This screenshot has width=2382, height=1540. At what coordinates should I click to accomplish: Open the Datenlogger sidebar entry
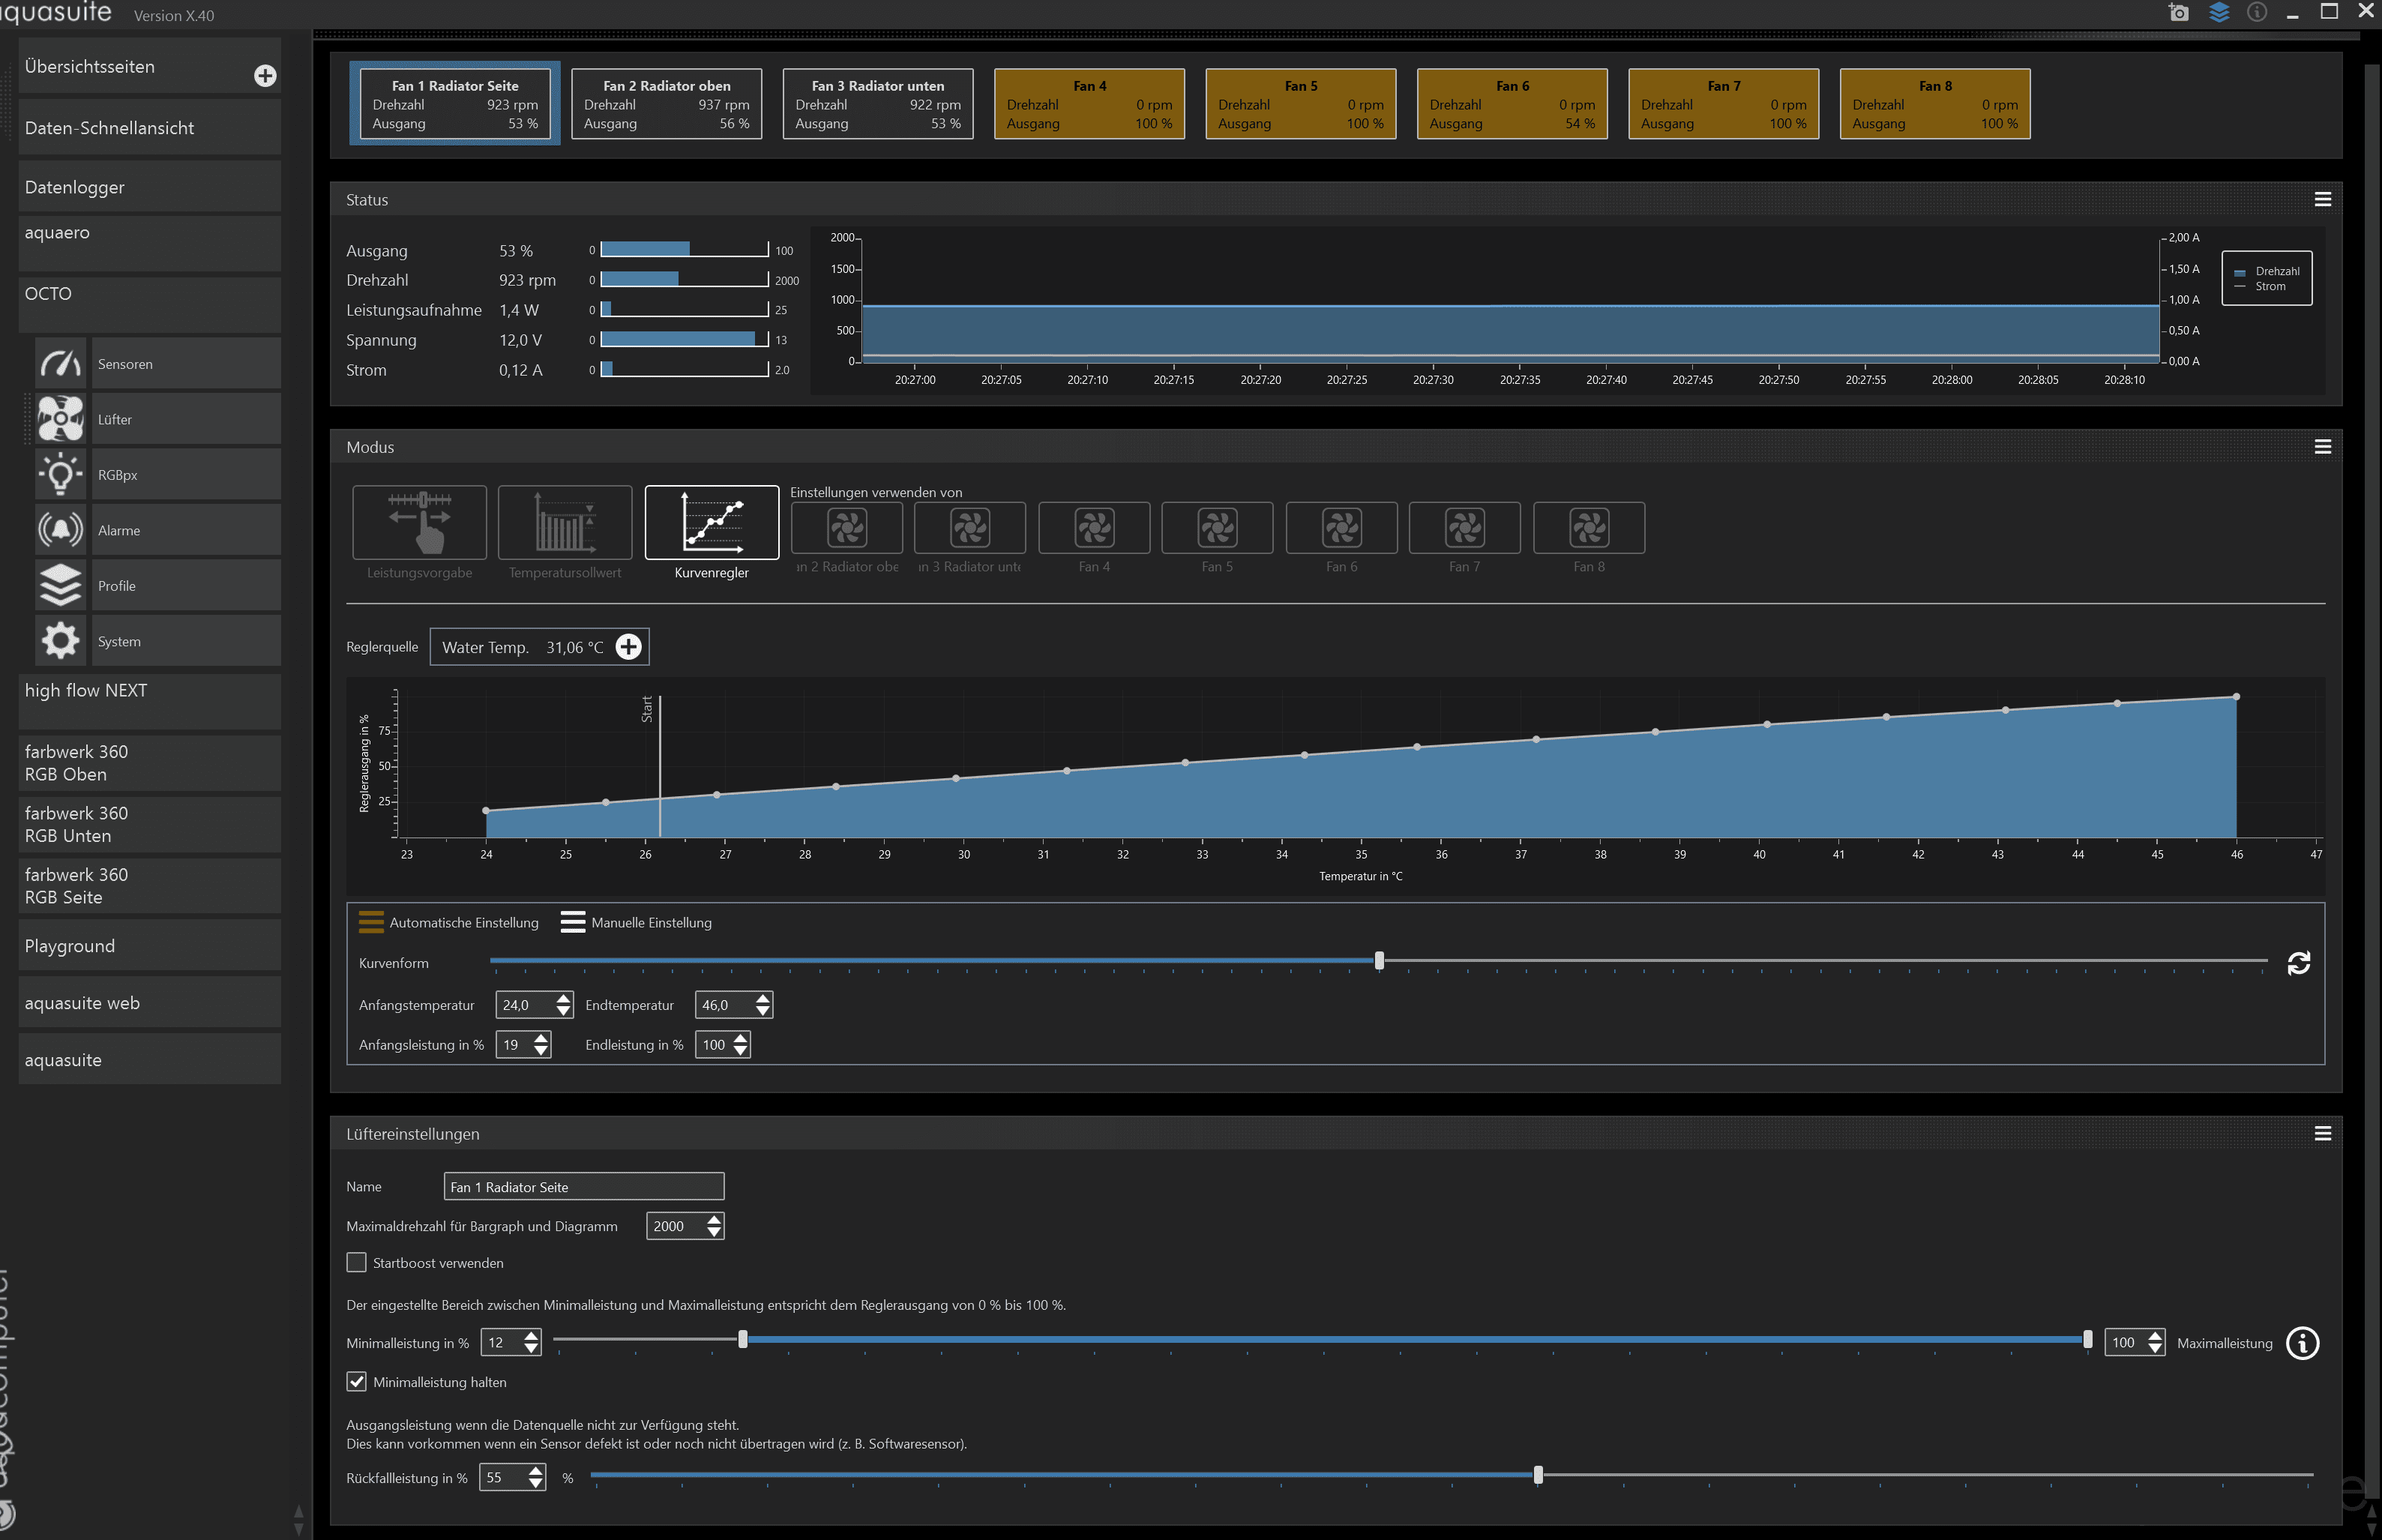[150, 187]
